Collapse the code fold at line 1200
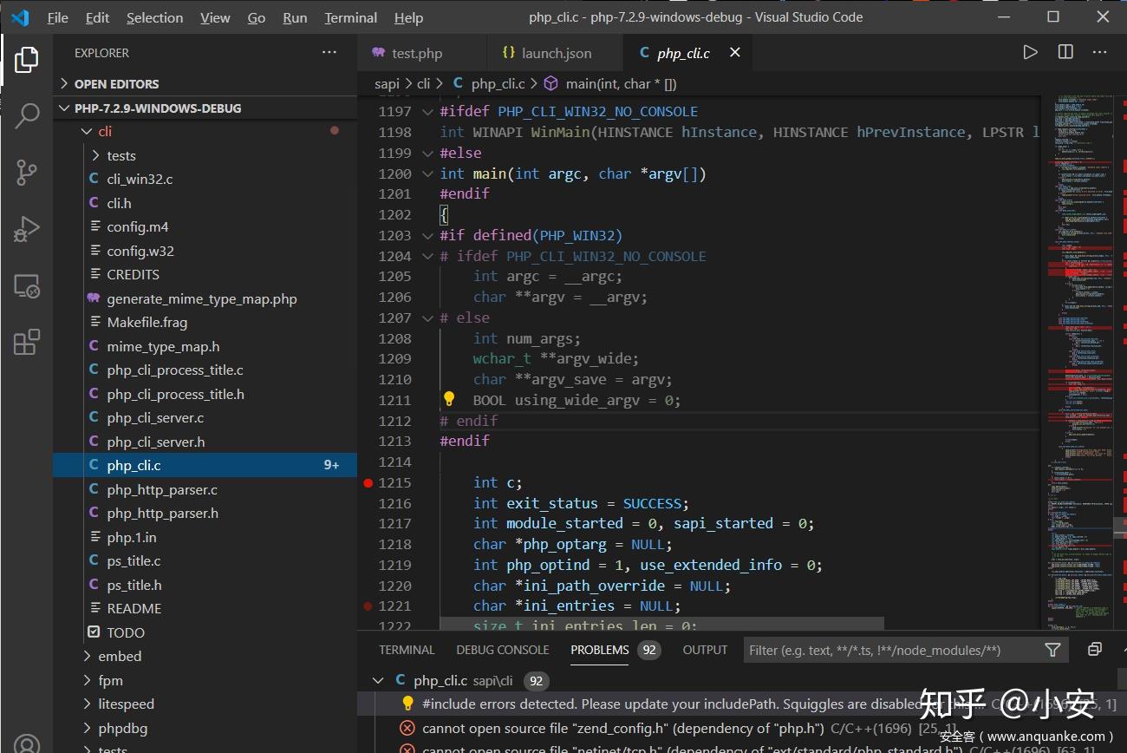Screen dimensions: 1127x753 pos(427,174)
